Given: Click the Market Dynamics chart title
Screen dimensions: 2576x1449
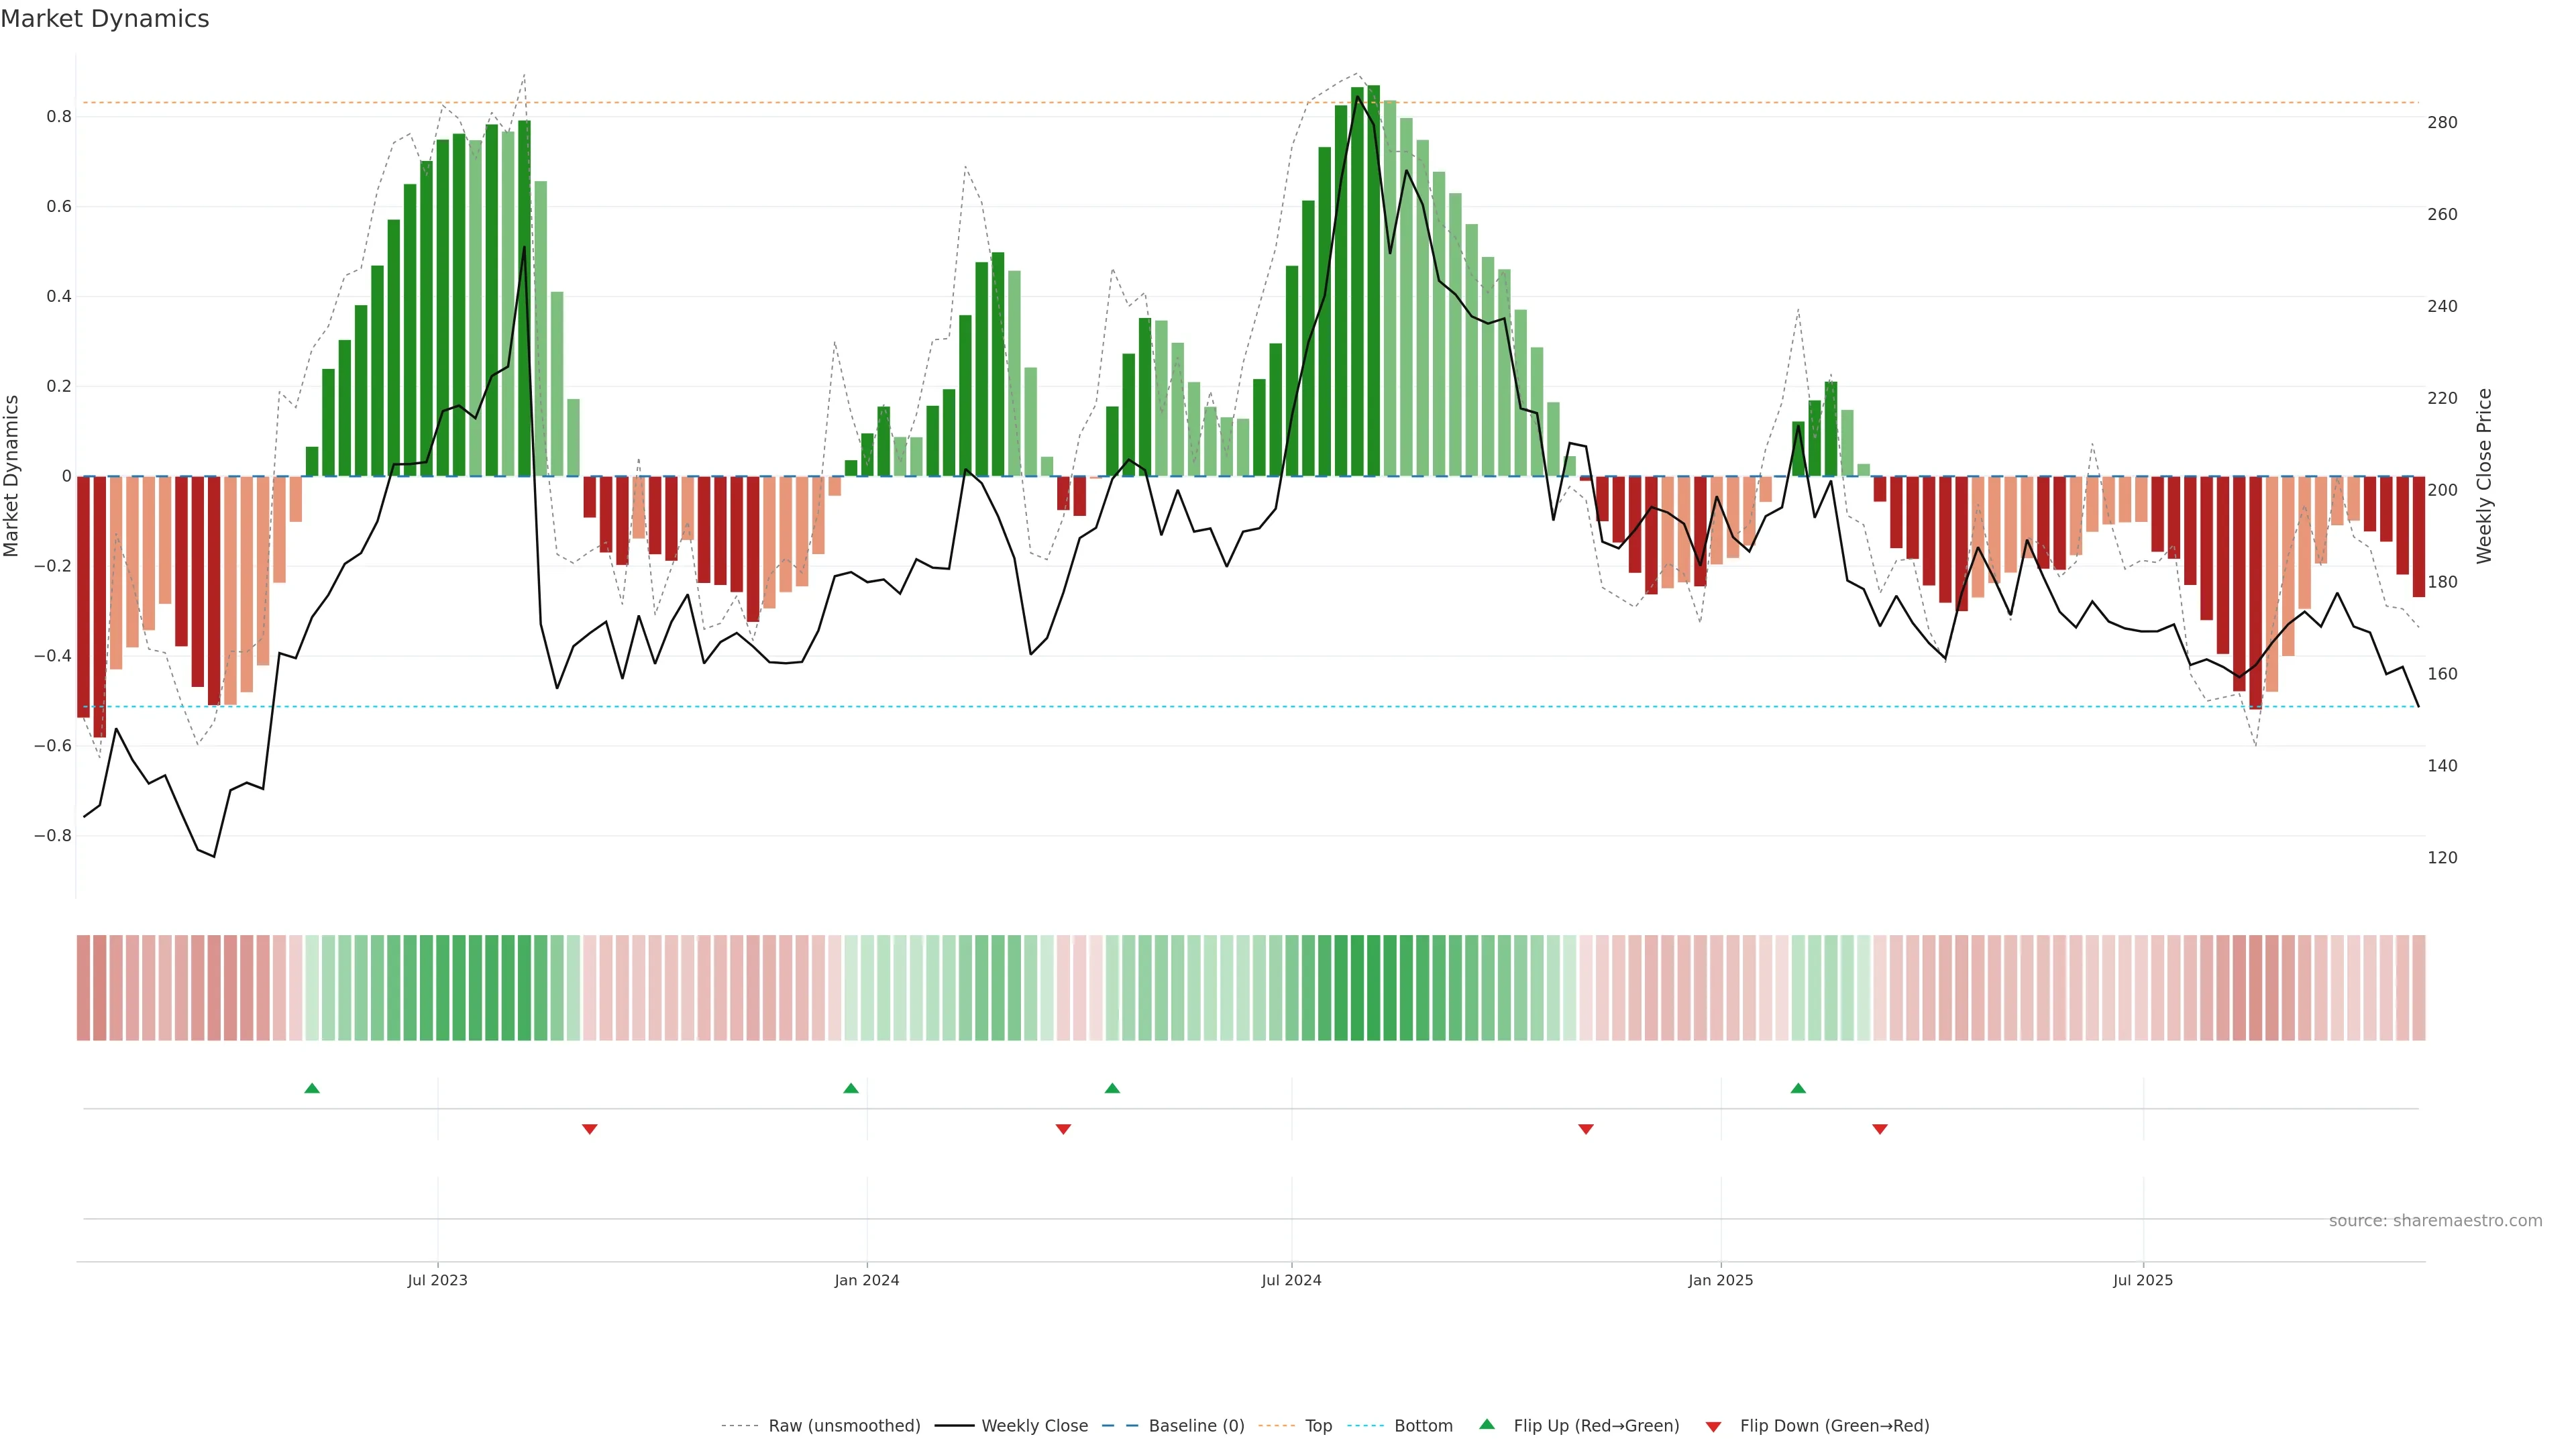Looking at the screenshot, I should click(x=105, y=19).
